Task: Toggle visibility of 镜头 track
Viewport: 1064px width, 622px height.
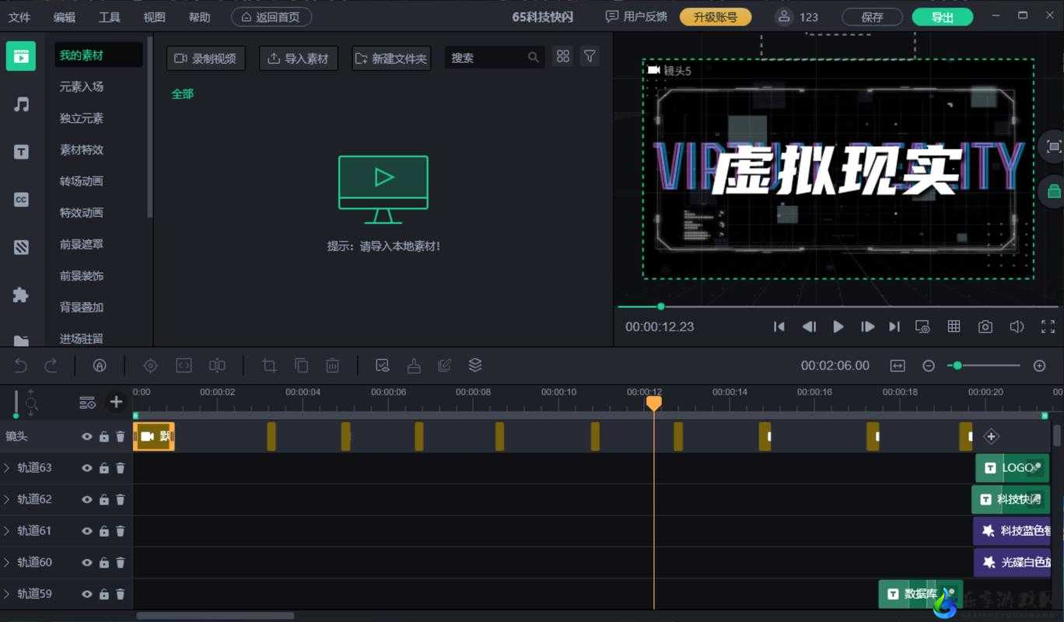Action: point(87,437)
